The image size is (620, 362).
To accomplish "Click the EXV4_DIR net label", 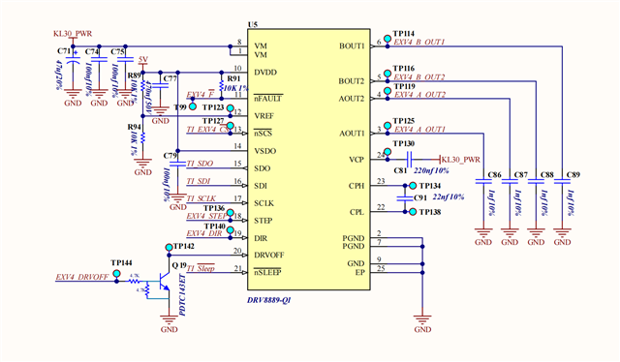I will tap(204, 233).
